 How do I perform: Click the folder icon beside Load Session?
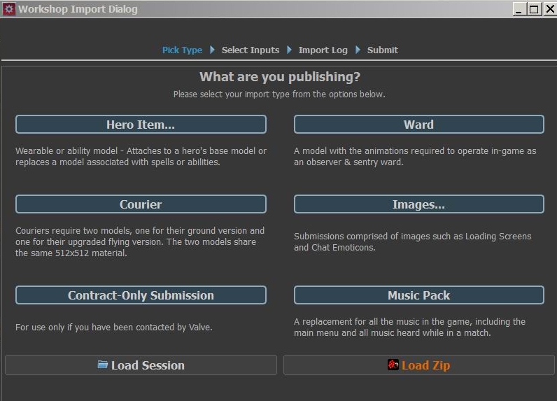pyautogui.click(x=103, y=365)
